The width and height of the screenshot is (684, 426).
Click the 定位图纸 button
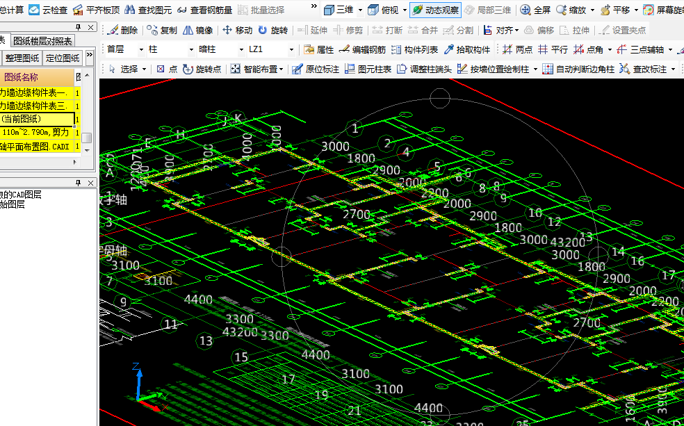[63, 58]
